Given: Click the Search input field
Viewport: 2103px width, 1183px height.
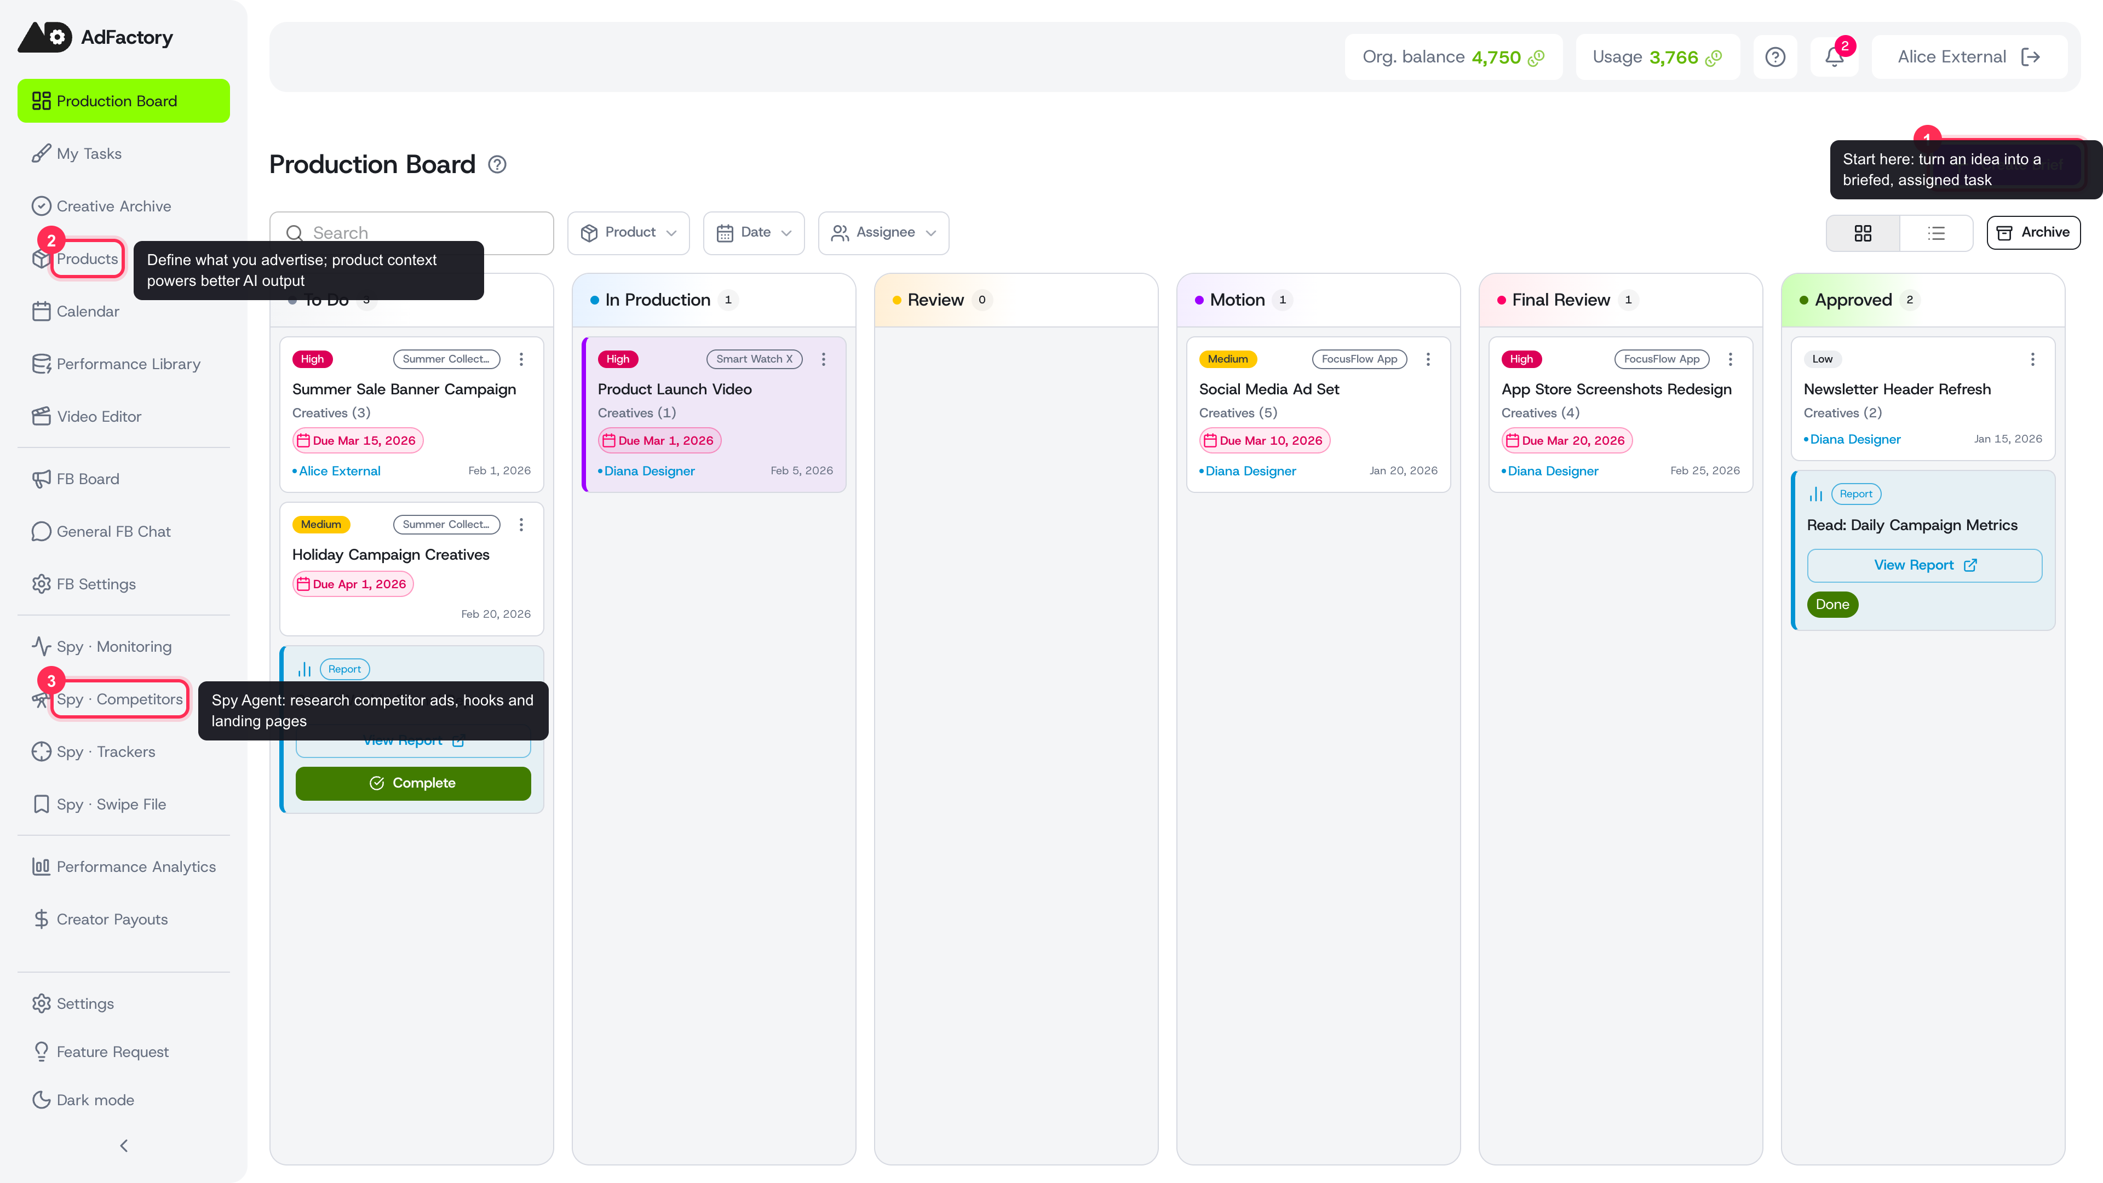Looking at the screenshot, I should pos(411,233).
